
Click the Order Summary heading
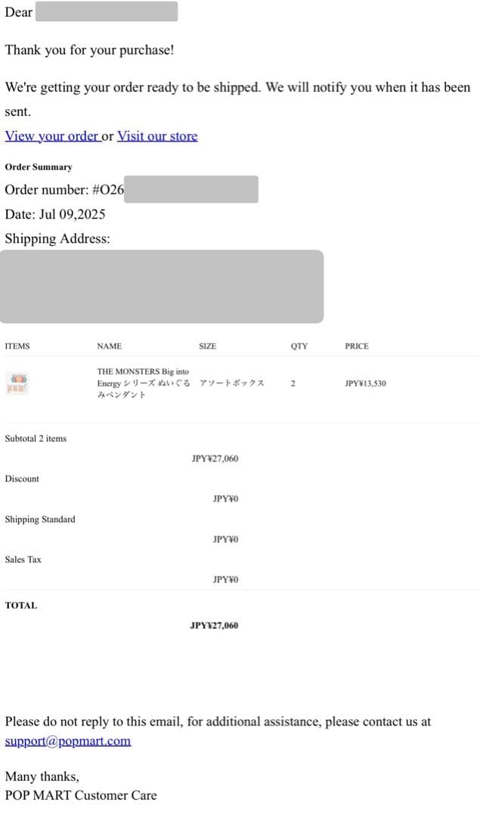[x=39, y=167]
